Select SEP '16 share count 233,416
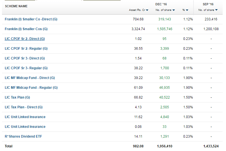Screen dimensions: 226x151 (x=211, y=19)
